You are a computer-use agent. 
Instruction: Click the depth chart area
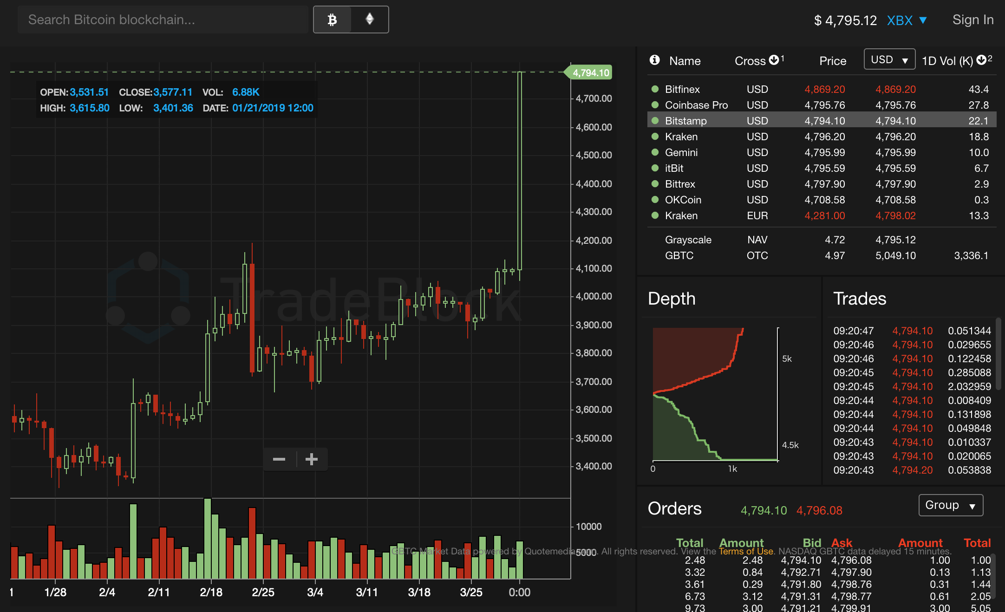coord(715,394)
